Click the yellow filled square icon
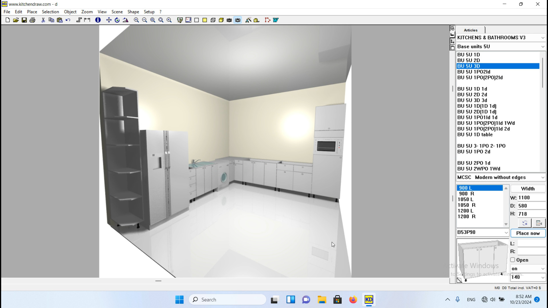 tap(205, 20)
